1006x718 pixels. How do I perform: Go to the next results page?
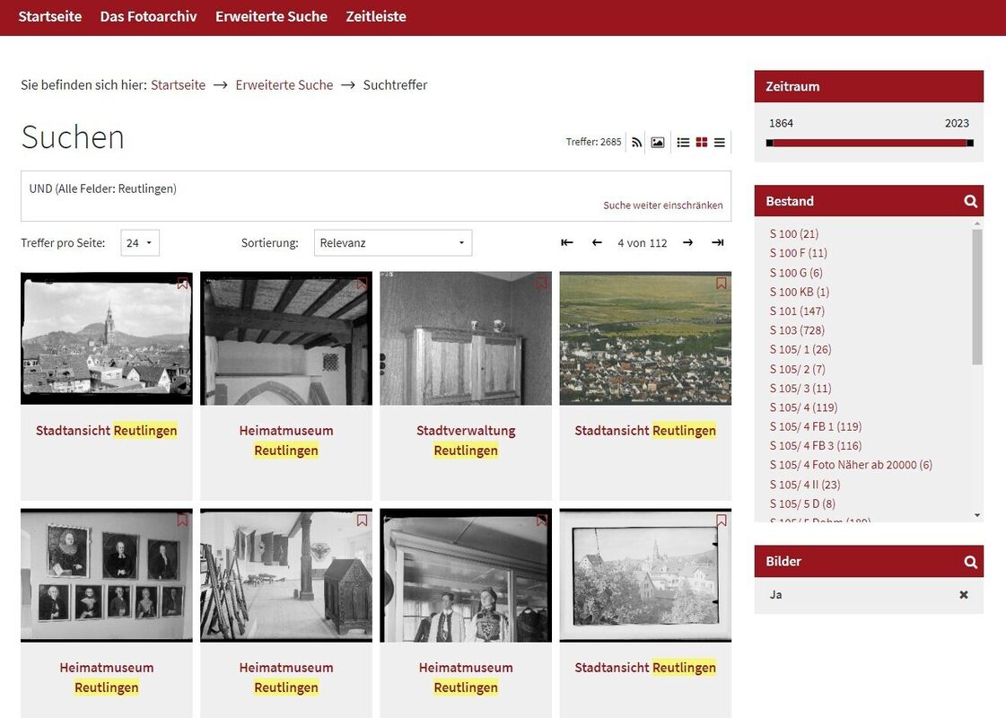[687, 242]
